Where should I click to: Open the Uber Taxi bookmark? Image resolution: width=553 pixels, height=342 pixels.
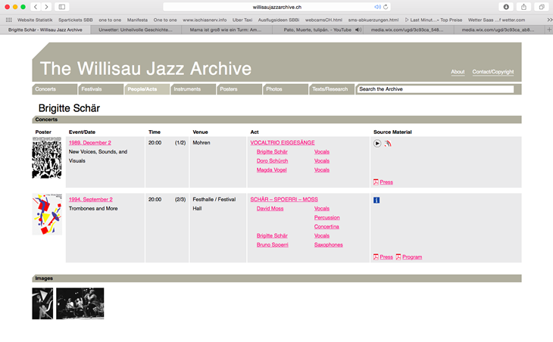[x=242, y=20]
